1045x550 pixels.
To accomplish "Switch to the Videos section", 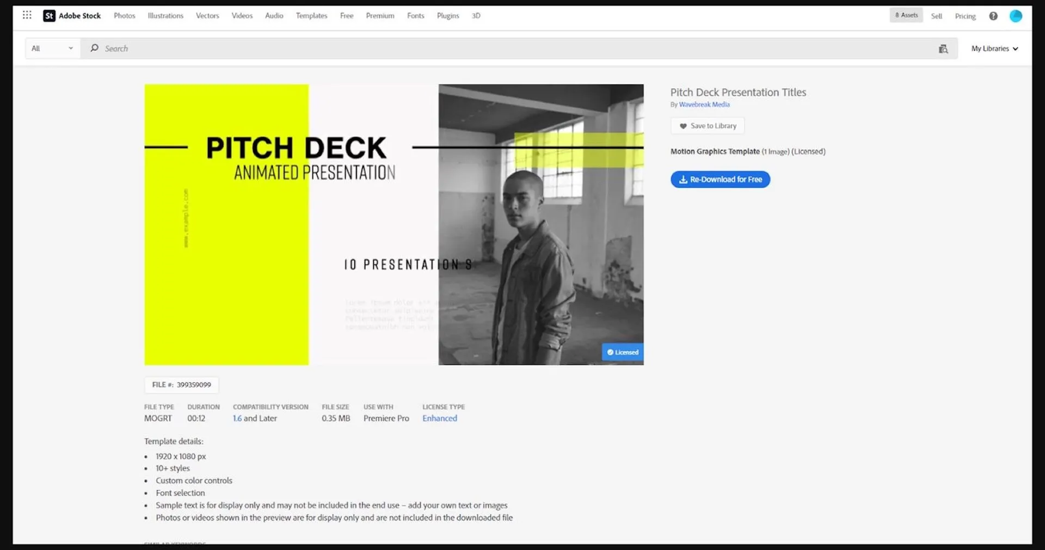I will 242,16.
